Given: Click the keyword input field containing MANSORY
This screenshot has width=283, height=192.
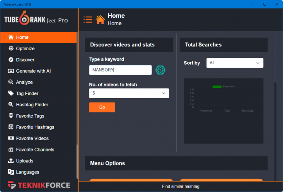Looking at the screenshot, I should [120, 70].
